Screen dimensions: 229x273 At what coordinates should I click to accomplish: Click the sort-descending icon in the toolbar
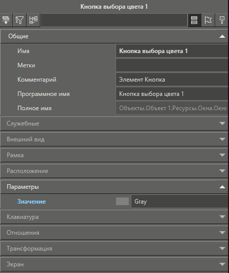point(6,20)
